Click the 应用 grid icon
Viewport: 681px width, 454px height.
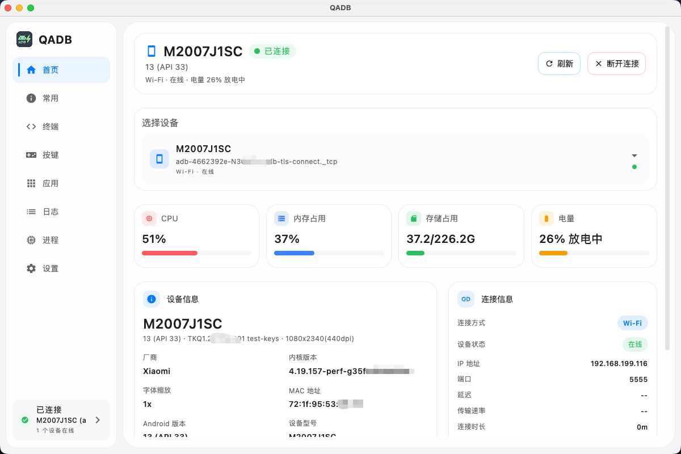click(31, 183)
